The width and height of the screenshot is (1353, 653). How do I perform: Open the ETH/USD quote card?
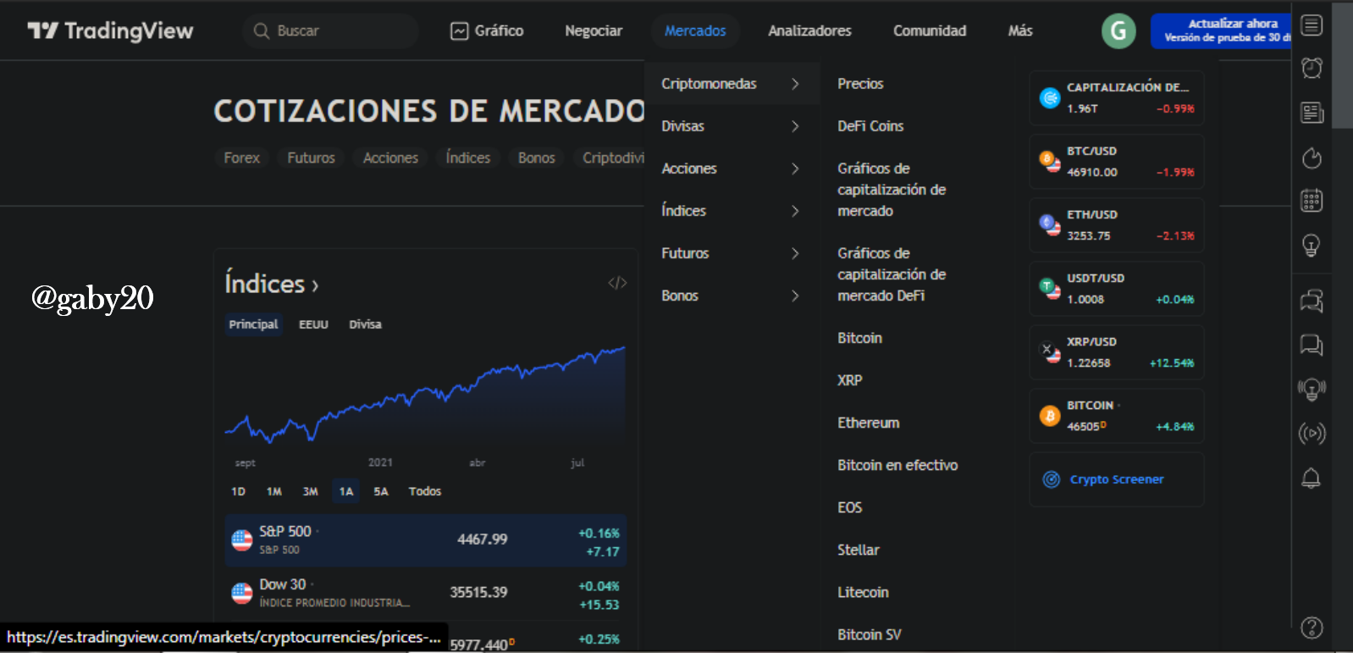click(1117, 225)
